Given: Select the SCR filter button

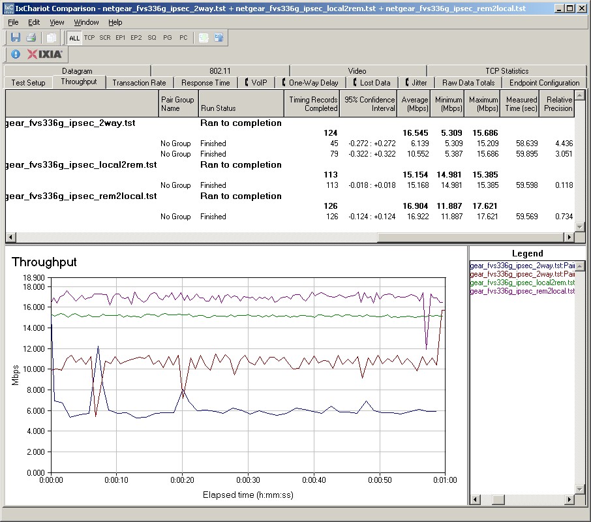Looking at the screenshot, I should click(105, 38).
